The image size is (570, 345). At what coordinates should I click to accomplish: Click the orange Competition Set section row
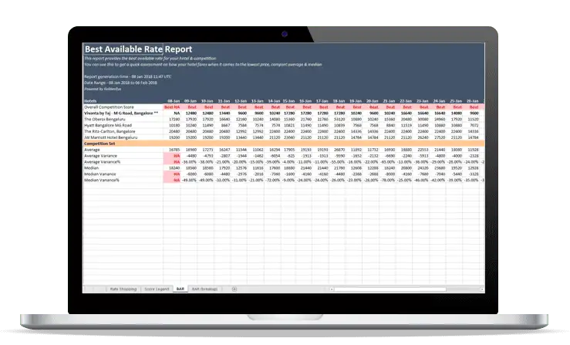pyautogui.click(x=231, y=143)
